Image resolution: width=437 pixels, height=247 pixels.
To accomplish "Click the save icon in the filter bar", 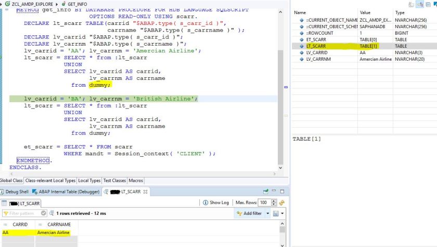I will [x=277, y=213].
